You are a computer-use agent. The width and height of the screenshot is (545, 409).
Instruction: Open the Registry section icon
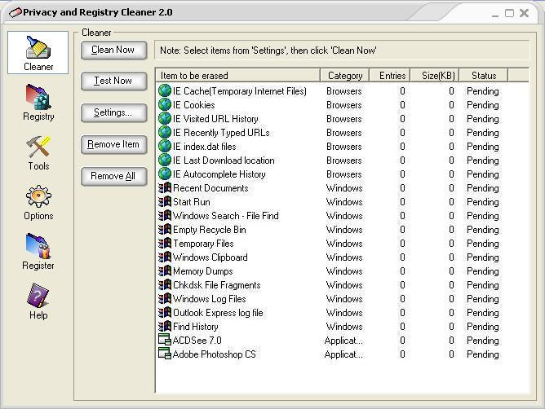[x=38, y=97]
